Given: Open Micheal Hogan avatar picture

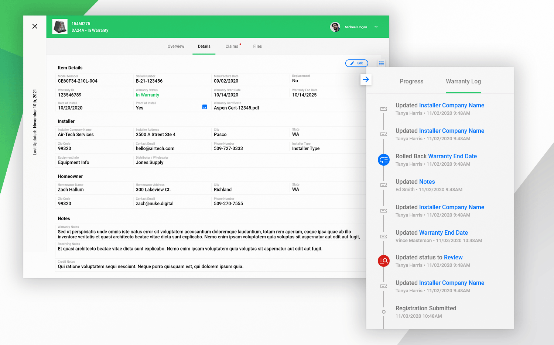Looking at the screenshot, I should coord(335,27).
